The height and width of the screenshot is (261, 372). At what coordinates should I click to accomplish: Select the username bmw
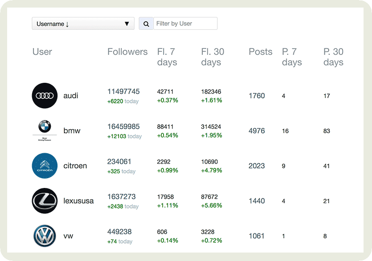[x=71, y=130]
